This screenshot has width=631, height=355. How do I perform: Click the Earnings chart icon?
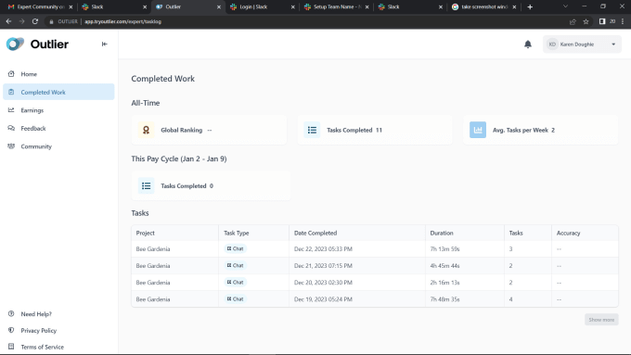point(11,110)
